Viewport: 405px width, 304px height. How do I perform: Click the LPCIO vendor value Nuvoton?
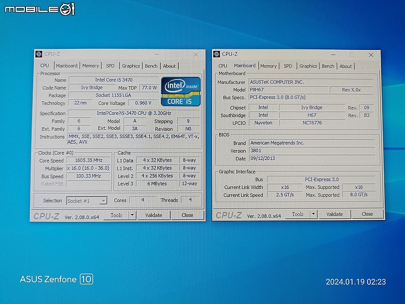263,123
